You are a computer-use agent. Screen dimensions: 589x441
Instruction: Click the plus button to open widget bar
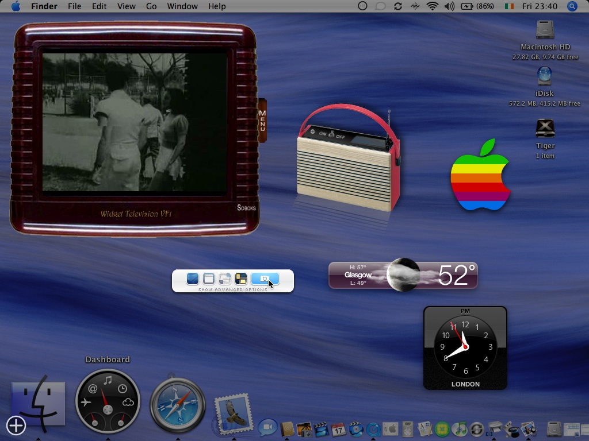16,425
